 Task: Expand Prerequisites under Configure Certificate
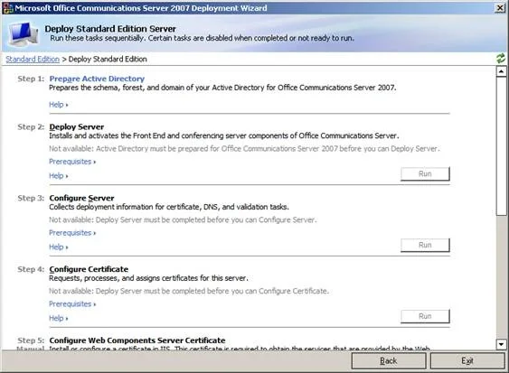pos(72,304)
